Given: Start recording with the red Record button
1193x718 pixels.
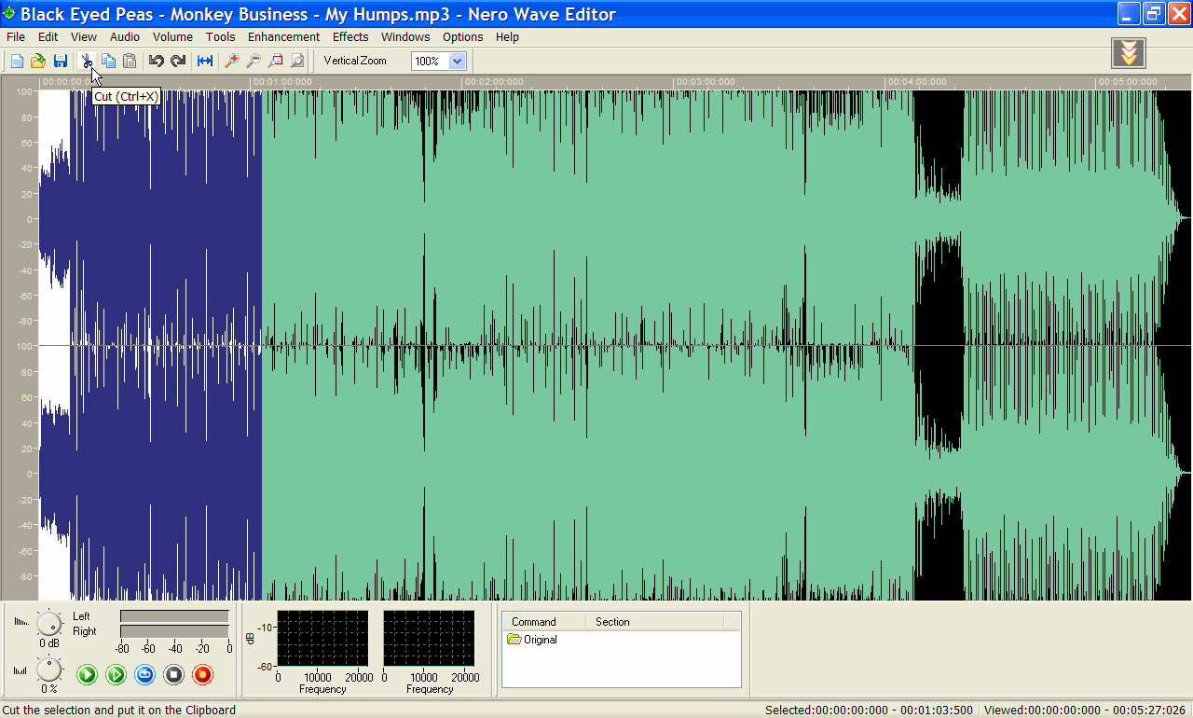Looking at the screenshot, I should (202, 674).
